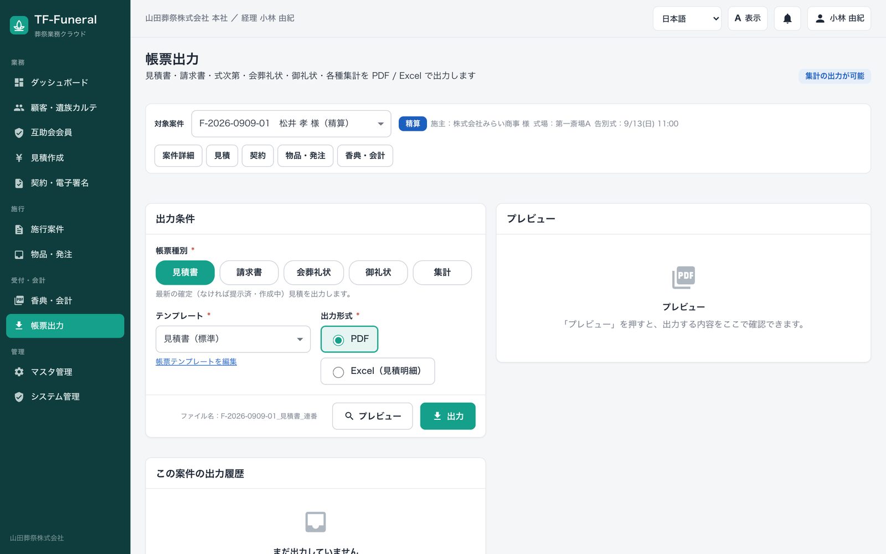Switch to the 見積 tab
This screenshot has width=886, height=554.
pos(222,156)
